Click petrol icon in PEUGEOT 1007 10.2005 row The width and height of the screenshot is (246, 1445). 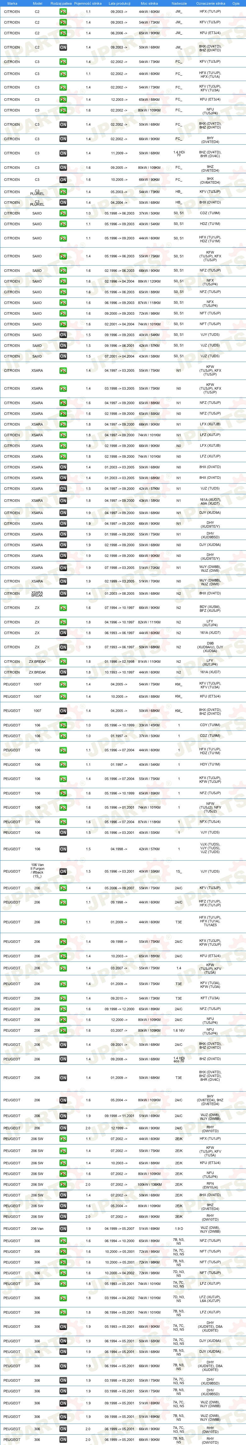pos(63,697)
